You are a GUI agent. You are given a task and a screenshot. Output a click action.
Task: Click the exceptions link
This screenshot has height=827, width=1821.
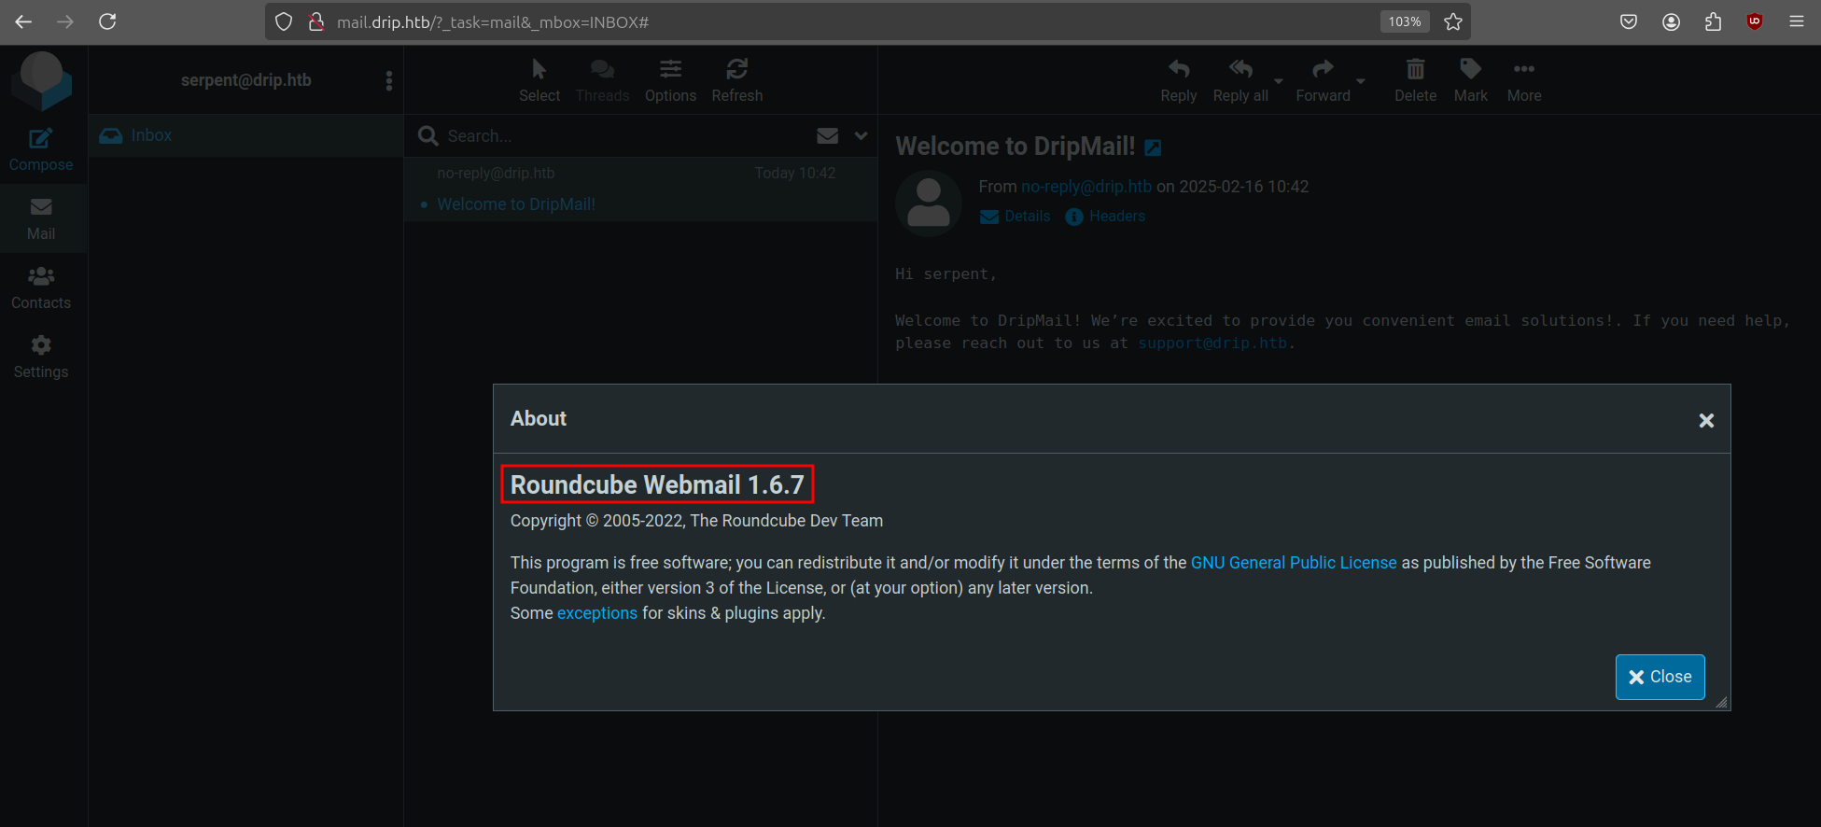click(596, 613)
